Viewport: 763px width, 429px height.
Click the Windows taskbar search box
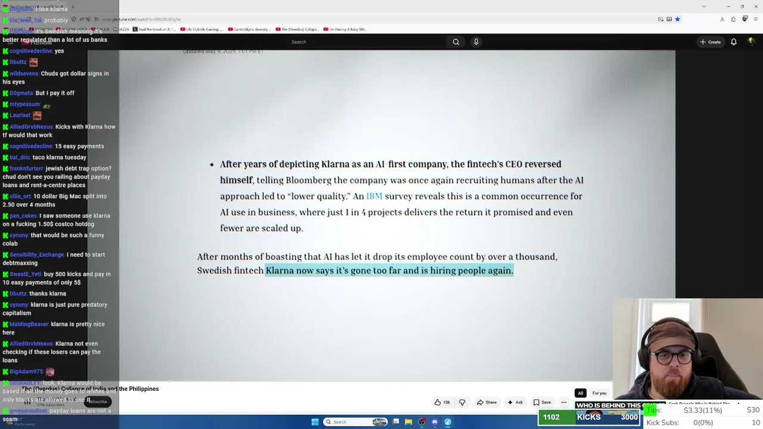(356, 422)
